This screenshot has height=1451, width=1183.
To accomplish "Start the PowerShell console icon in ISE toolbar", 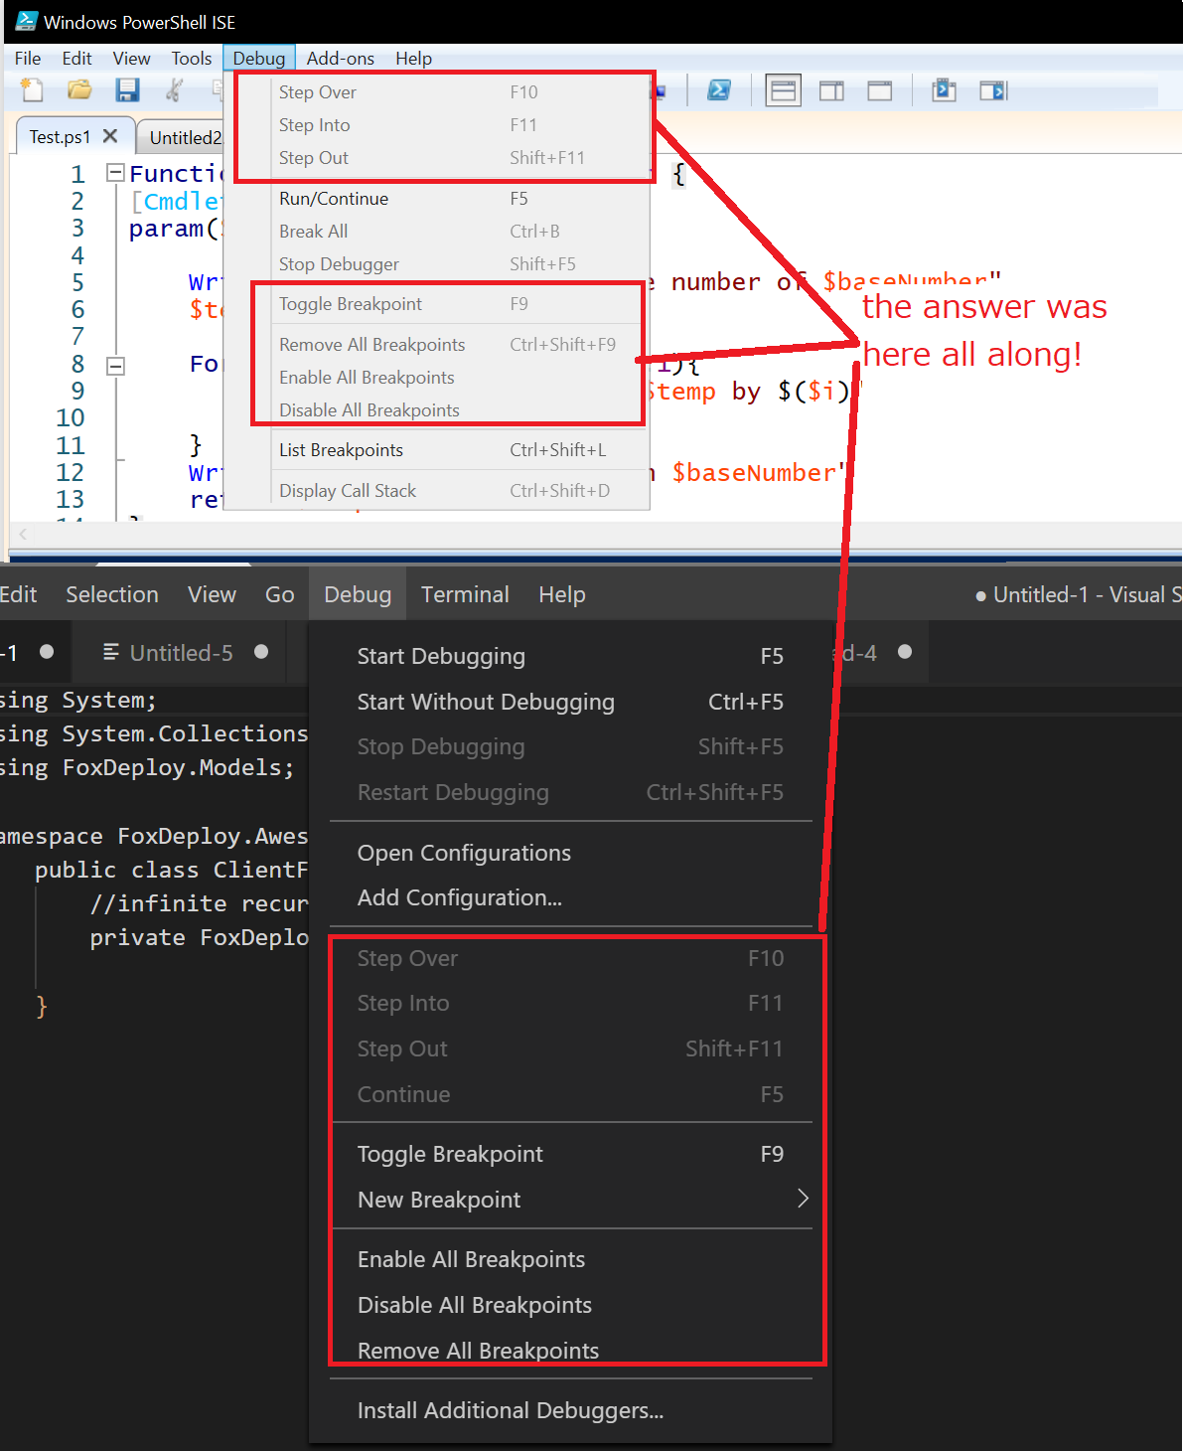I will click(718, 90).
